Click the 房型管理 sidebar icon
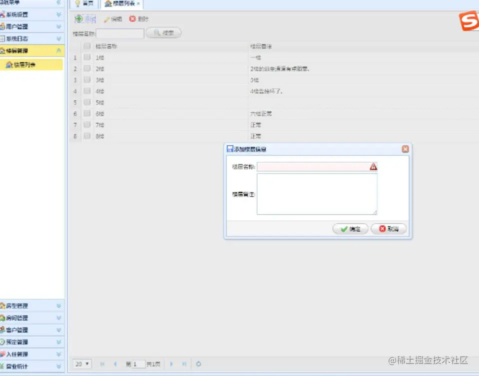479x376 pixels. point(2,306)
